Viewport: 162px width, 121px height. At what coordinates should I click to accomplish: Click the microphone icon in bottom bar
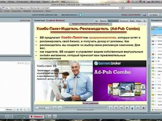pyautogui.click(x=7, y=117)
